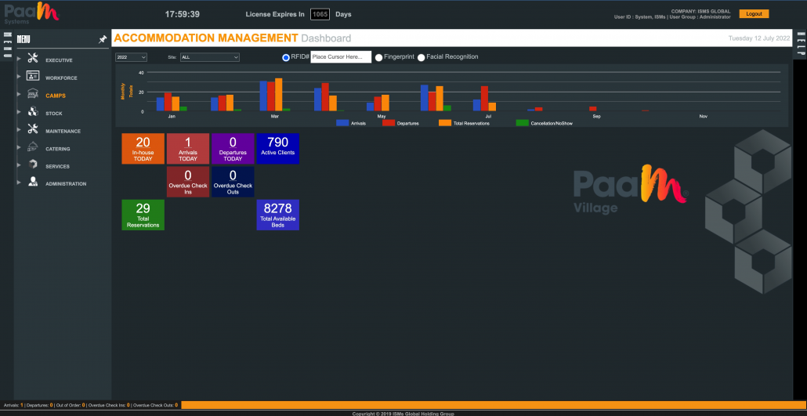Click the 'ACCOMMODATION MANAGEMENT' heading
This screenshot has height=416, width=807.
point(206,38)
